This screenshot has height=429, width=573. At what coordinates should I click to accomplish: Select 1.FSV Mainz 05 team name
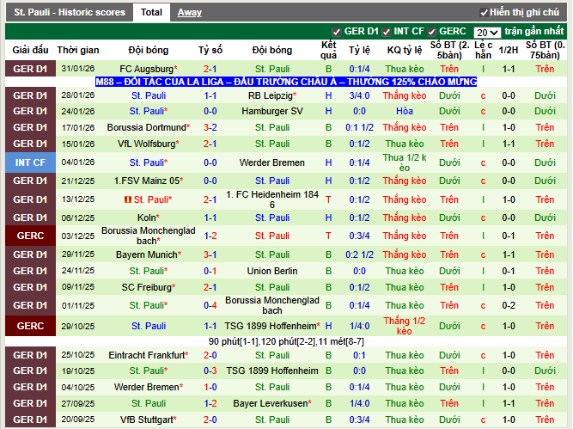point(149,181)
